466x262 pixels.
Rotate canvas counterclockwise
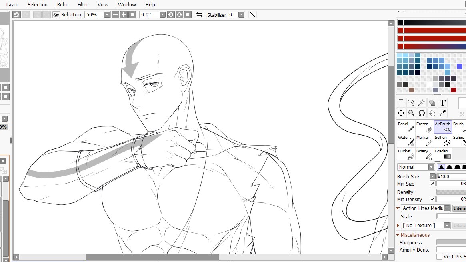171,14
